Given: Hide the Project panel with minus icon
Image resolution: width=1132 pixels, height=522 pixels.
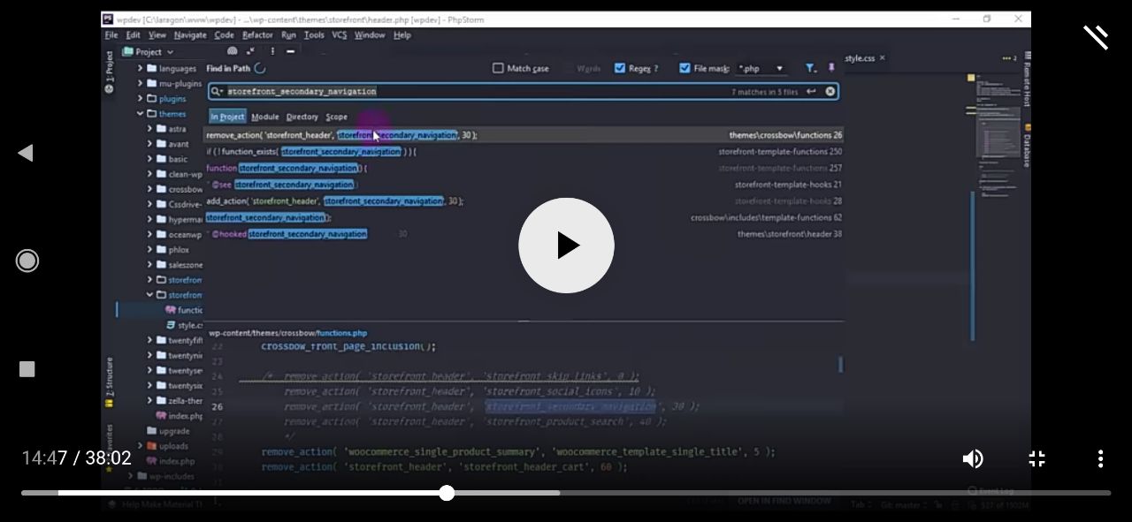Looking at the screenshot, I should pos(290,52).
